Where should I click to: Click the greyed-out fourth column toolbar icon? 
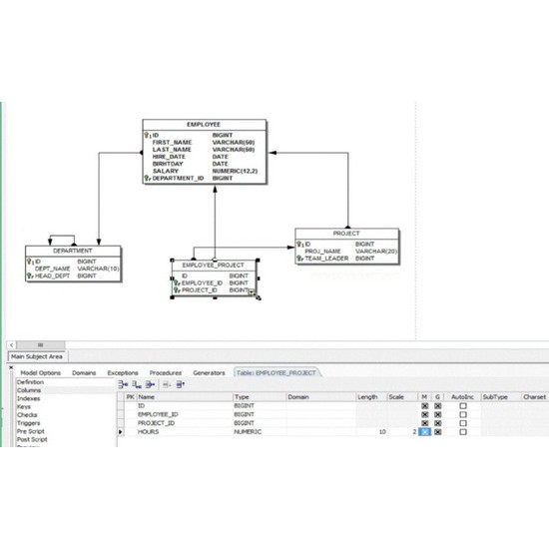tap(167, 384)
